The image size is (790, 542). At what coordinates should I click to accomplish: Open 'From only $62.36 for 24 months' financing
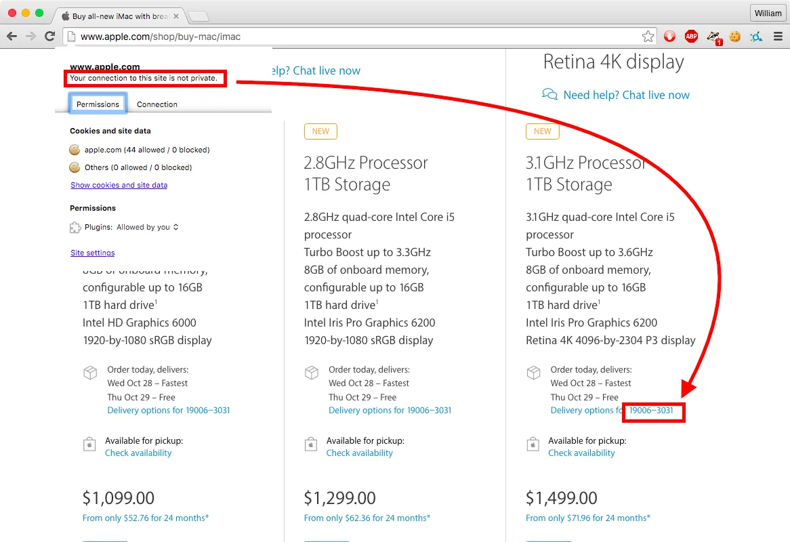point(367,518)
